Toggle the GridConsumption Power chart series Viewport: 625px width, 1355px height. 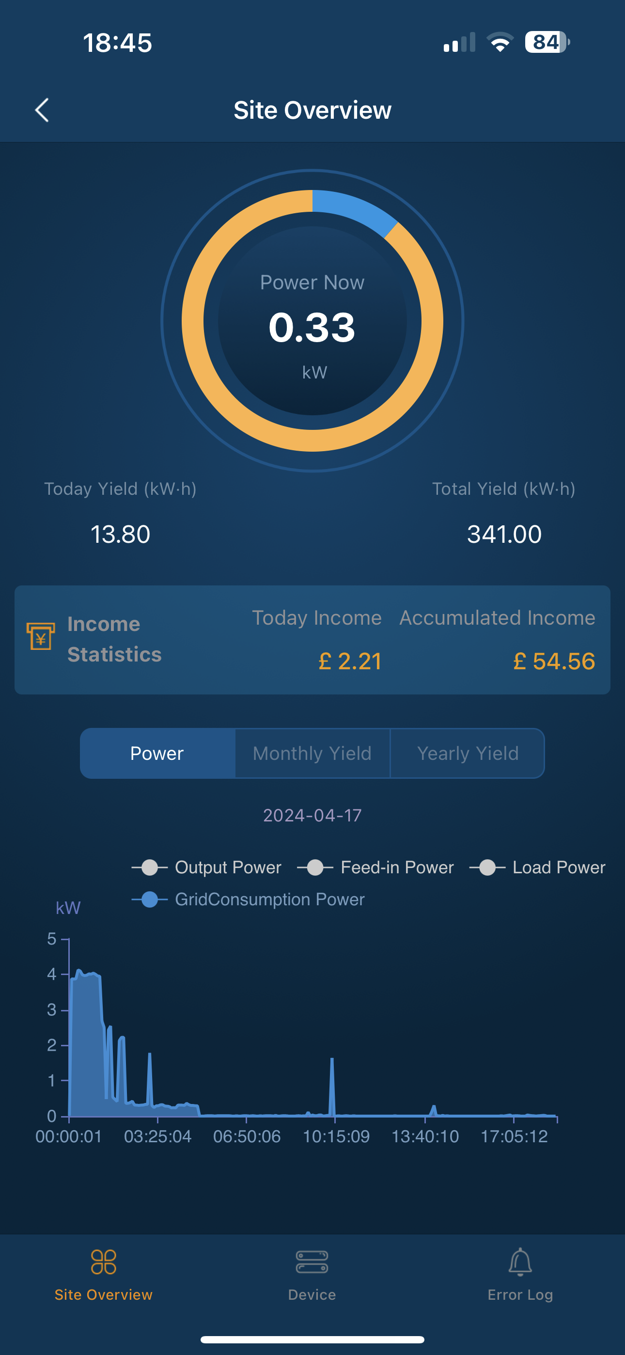(248, 899)
